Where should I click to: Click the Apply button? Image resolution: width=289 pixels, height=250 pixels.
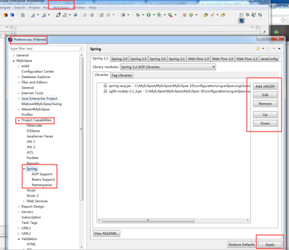[270, 244]
